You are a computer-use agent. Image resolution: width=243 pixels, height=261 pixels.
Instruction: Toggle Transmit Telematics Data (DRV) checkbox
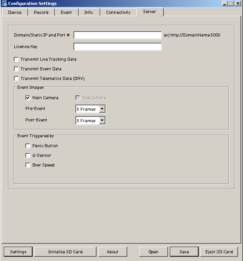point(17,78)
